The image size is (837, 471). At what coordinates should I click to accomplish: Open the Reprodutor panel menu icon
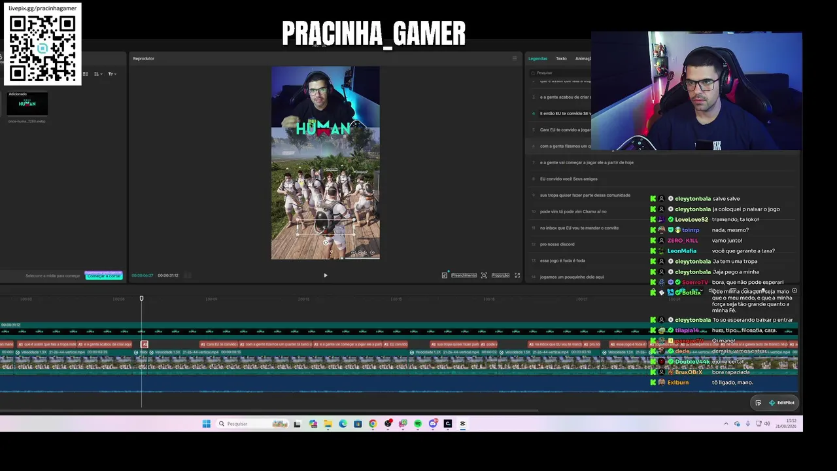514,59
